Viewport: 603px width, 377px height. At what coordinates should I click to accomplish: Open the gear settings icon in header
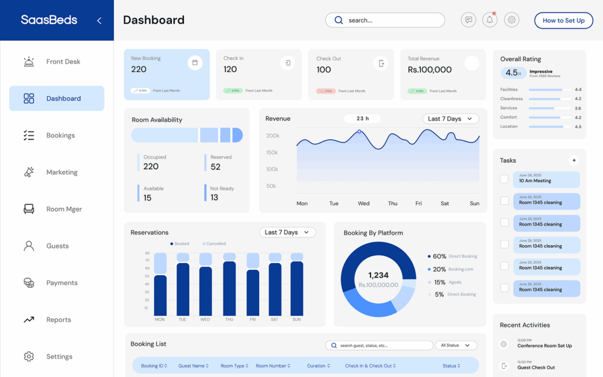tap(512, 20)
